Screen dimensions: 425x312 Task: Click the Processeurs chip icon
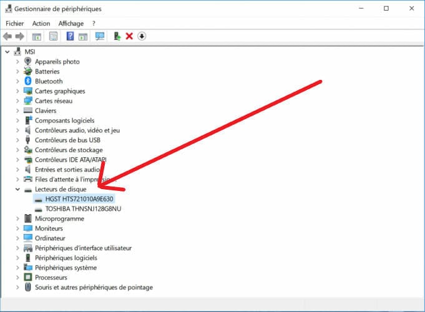(28, 277)
